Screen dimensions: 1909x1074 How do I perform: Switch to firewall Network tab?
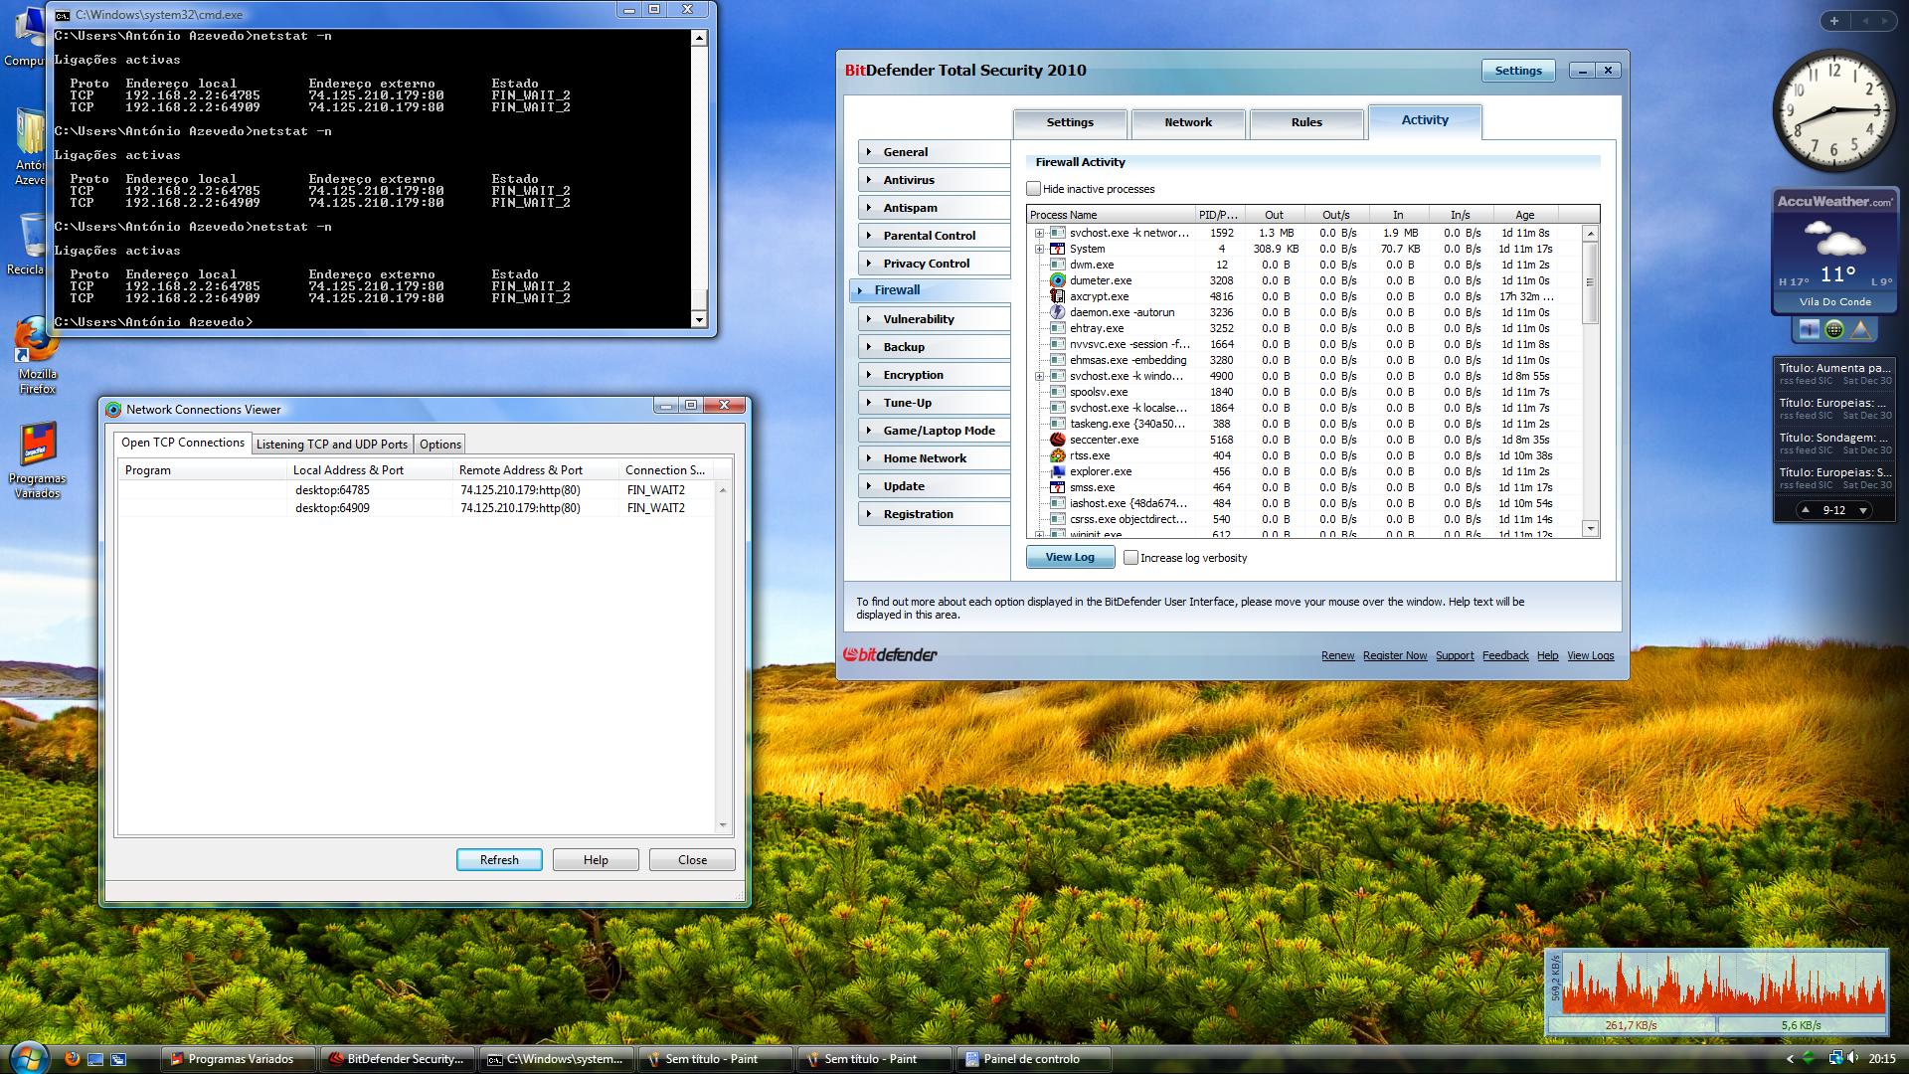1188,123
